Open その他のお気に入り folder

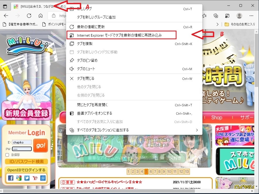[240, 24]
